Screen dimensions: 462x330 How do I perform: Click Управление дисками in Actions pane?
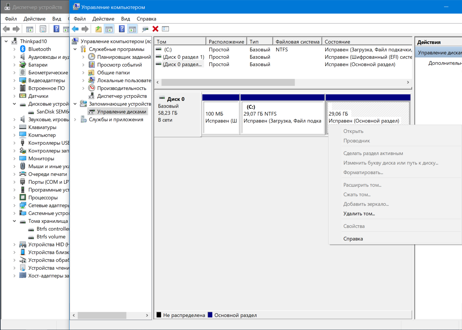pyautogui.click(x=439, y=53)
